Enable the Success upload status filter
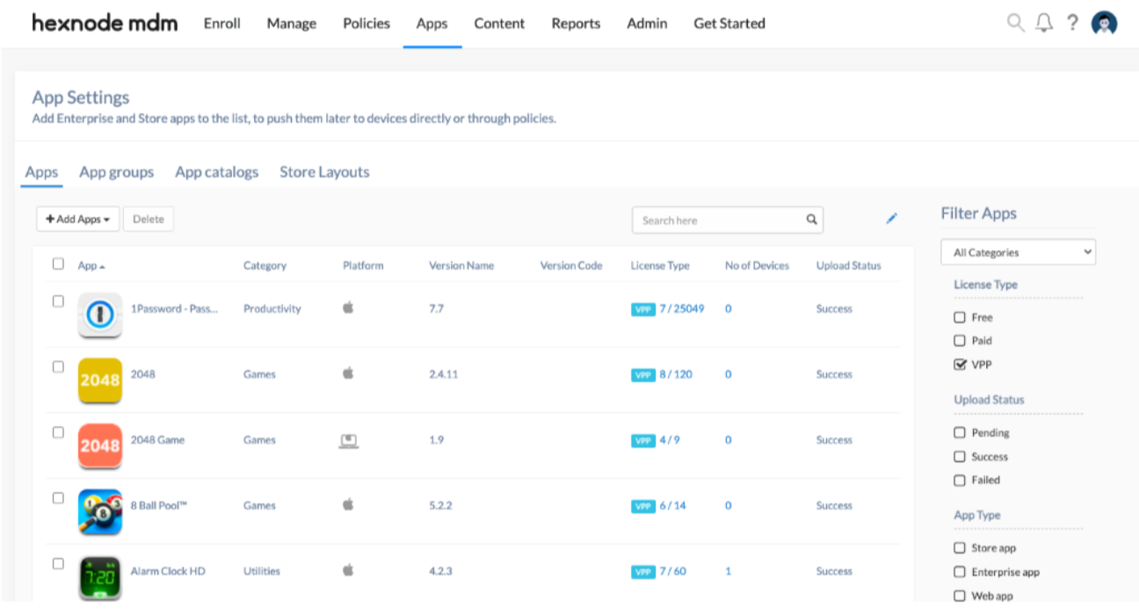The width and height of the screenshot is (1139, 612). [960, 457]
